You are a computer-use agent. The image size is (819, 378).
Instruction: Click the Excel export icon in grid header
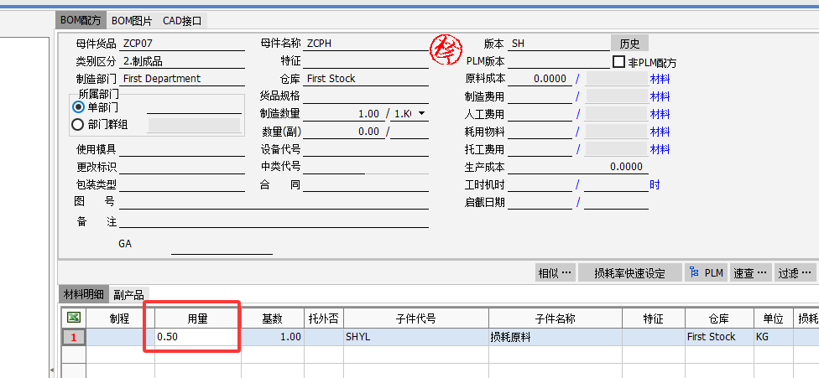coord(74,318)
